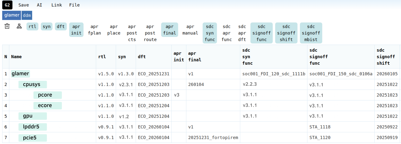Image resolution: width=401 pixels, height=144 pixels.
Task: Select the pcore block row name
Action: coord(45,95)
